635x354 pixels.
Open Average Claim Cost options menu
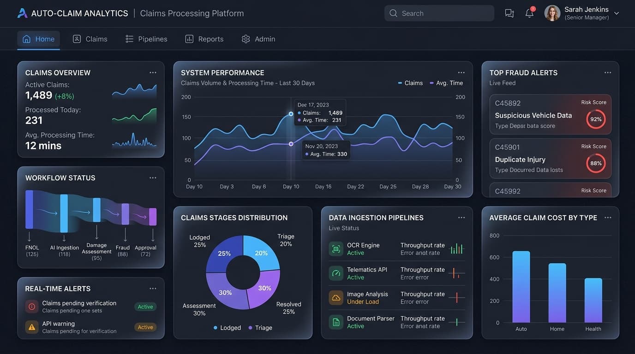click(608, 218)
